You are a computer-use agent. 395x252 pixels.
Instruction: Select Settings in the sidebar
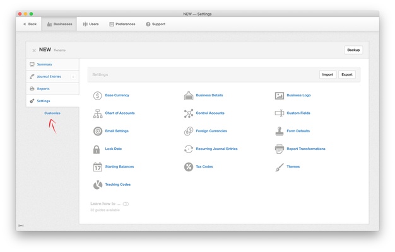click(x=52, y=101)
